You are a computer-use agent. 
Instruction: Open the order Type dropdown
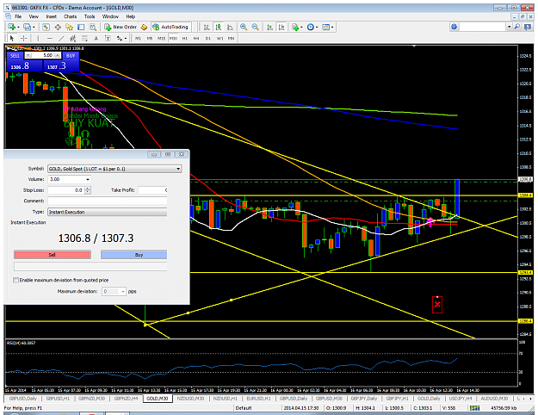(x=108, y=212)
